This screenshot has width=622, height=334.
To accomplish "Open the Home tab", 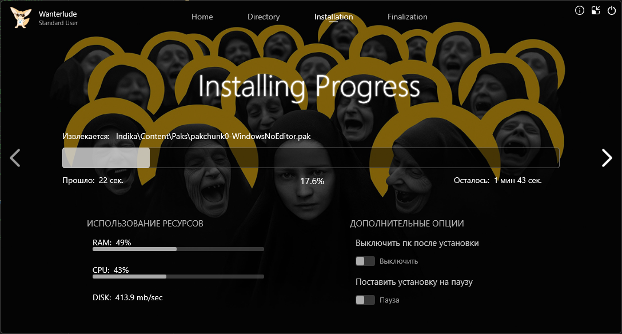I will (202, 17).
